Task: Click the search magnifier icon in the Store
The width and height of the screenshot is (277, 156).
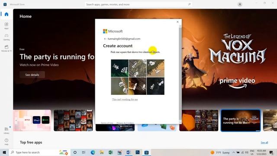Action: 189,4
